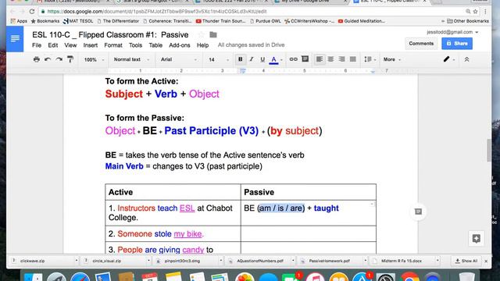The width and height of the screenshot is (500, 281).
Task: Click the document title ESL 110-C
Action: point(110,34)
